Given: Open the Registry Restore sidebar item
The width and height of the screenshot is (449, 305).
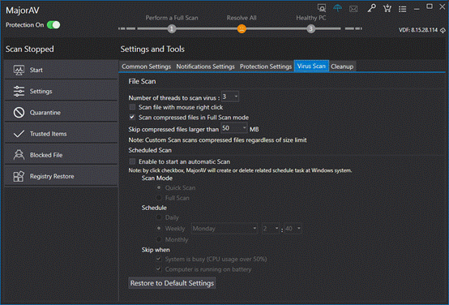Looking at the screenshot, I should point(61,176).
